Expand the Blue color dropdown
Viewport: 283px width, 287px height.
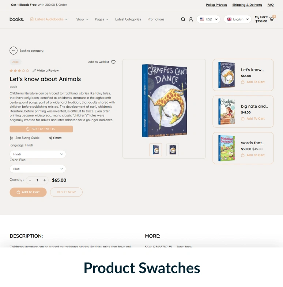pyautogui.click(x=38, y=169)
